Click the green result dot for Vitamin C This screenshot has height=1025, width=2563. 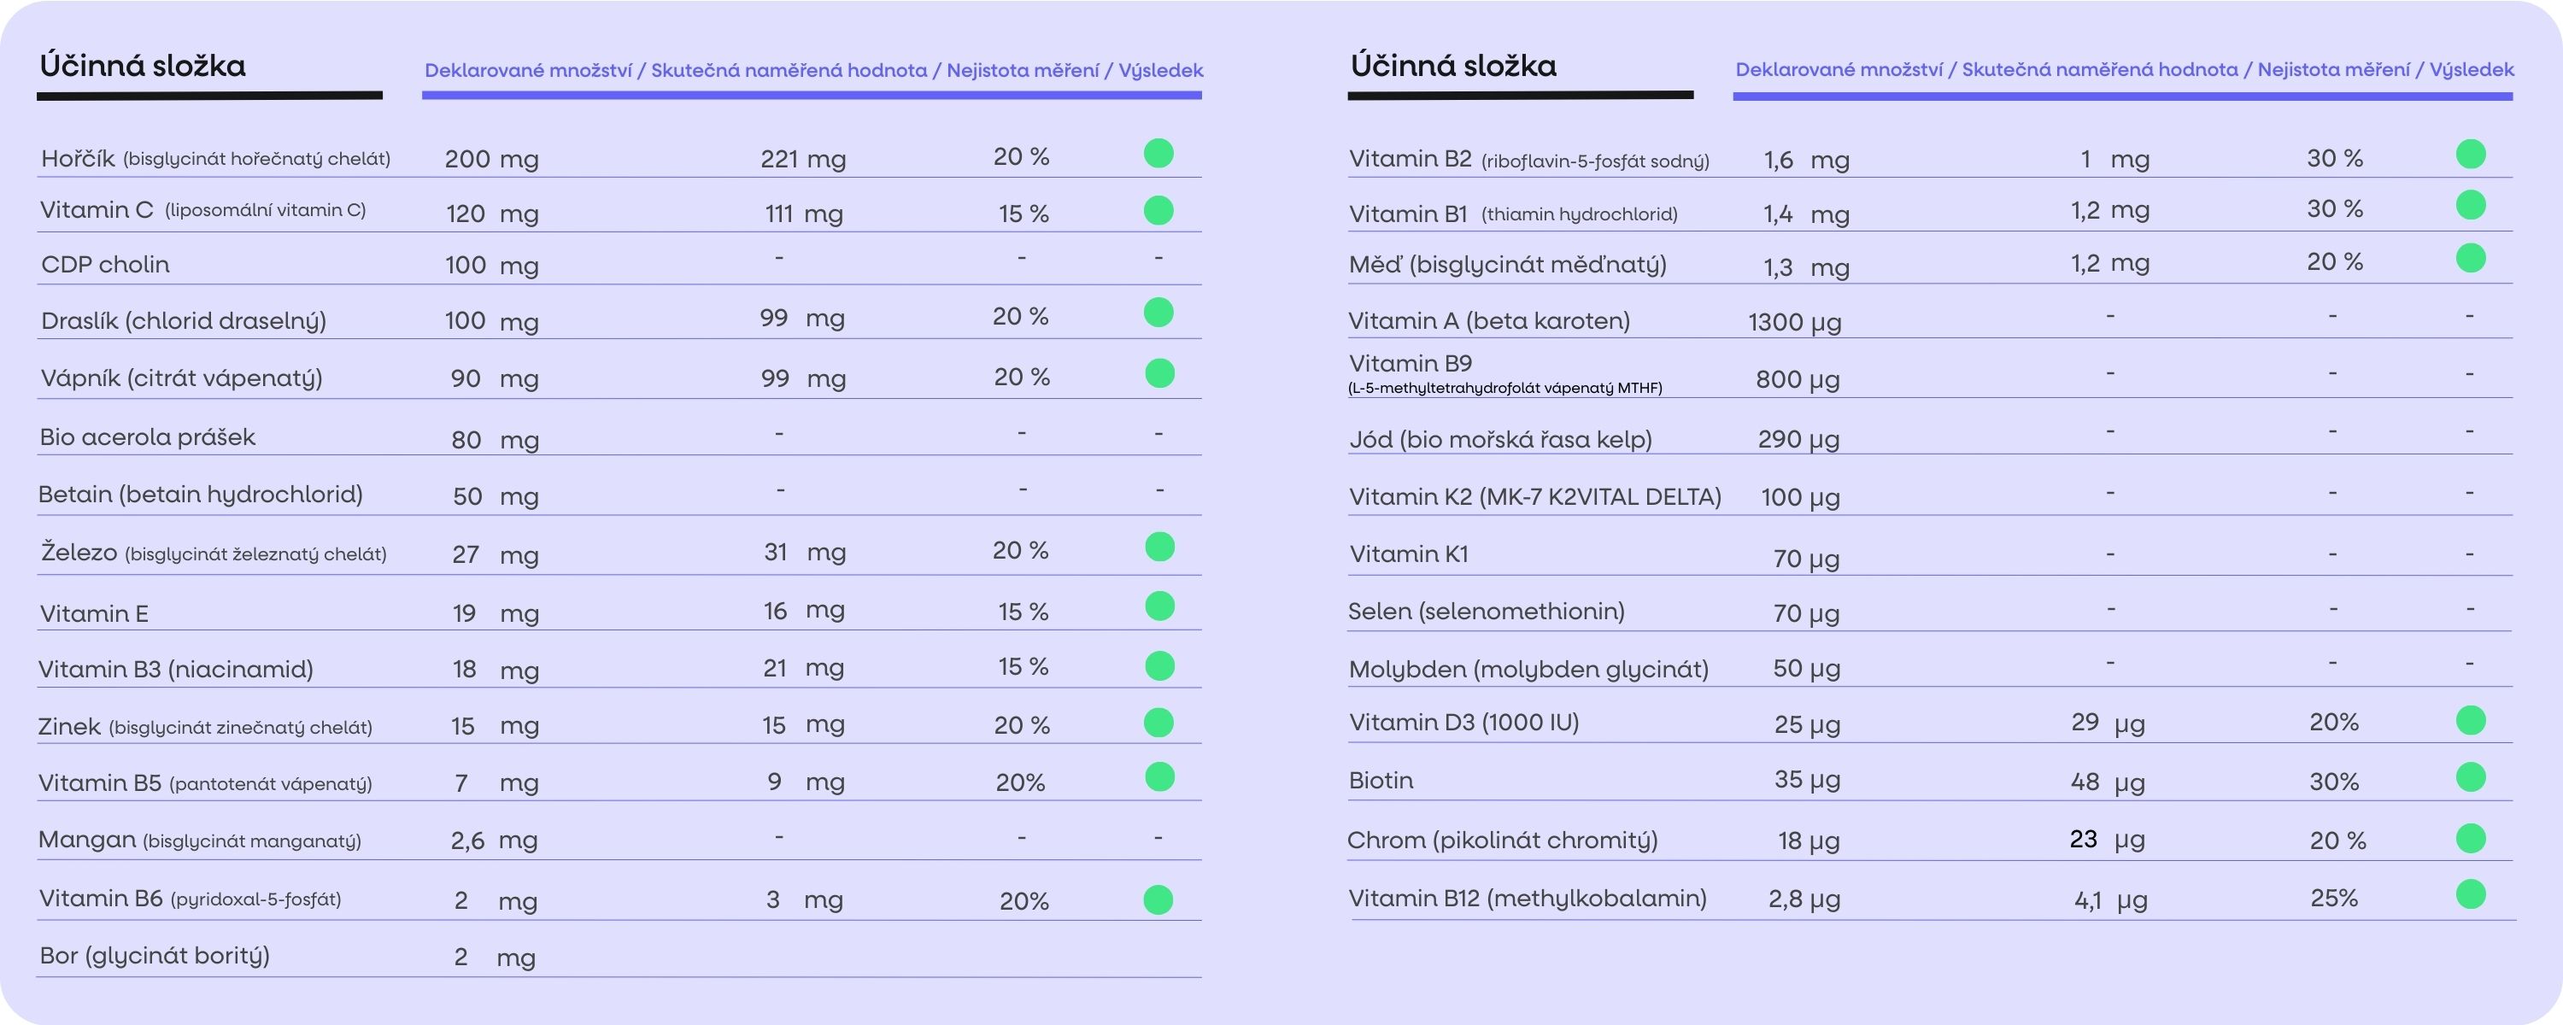pos(1158,210)
